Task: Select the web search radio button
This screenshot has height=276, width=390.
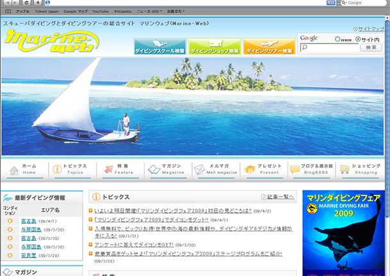Action: click(x=337, y=40)
